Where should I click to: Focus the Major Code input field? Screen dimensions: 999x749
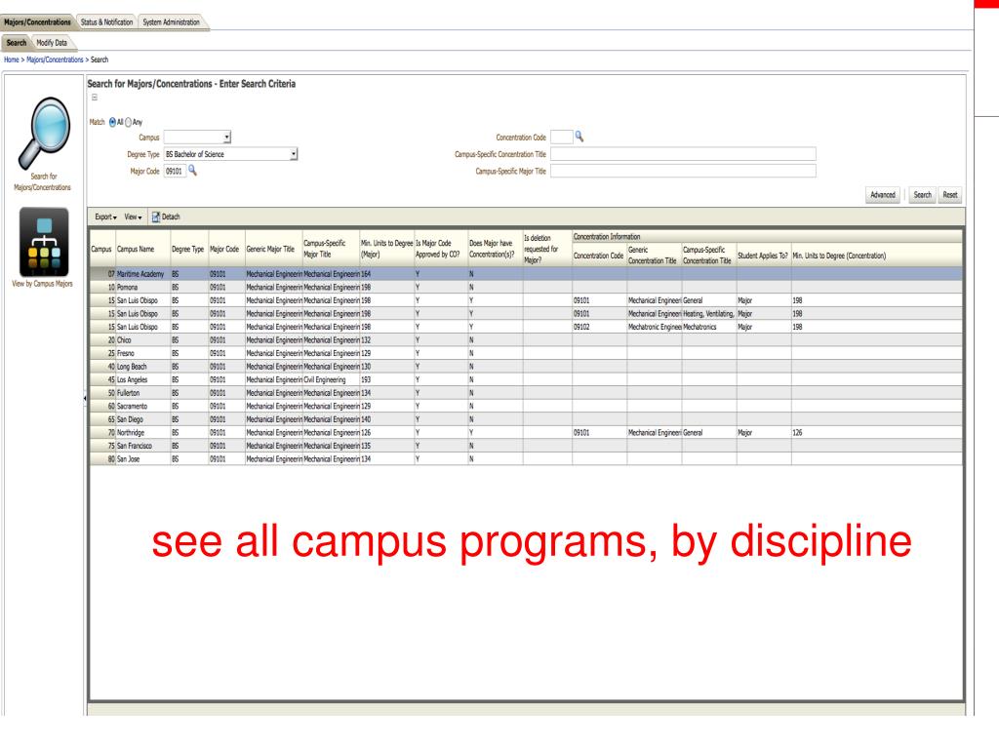point(175,171)
